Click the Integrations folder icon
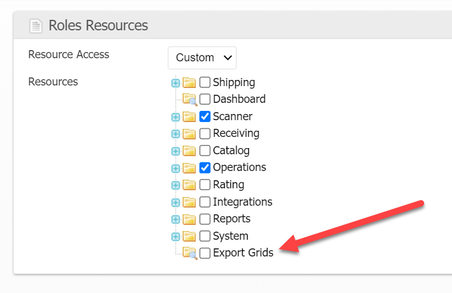The image size is (452, 293). (x=189, y=202)
